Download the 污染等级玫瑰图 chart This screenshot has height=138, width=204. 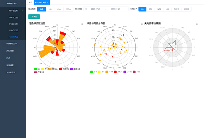click(82, 24)
